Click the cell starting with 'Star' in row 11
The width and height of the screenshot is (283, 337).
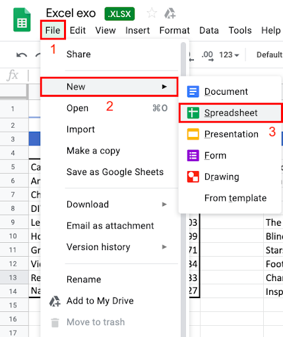[x=273, y=250]
